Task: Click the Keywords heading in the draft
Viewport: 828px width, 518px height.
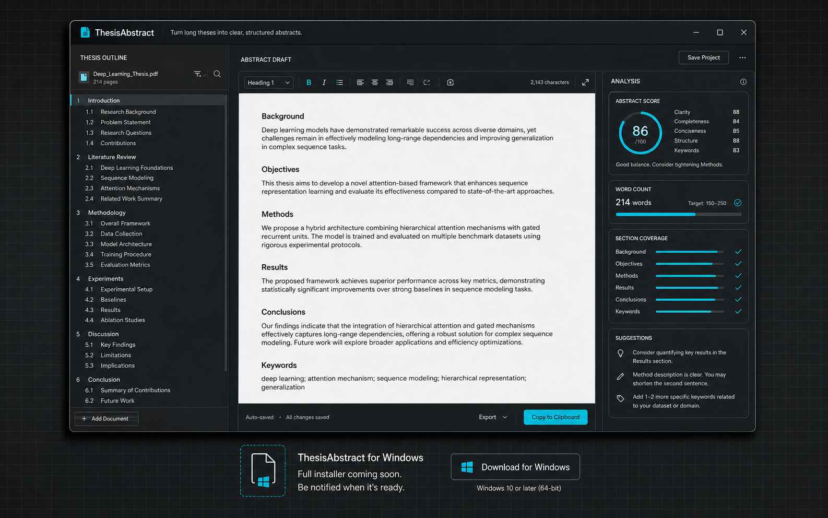Action: (x=279, y=366)
